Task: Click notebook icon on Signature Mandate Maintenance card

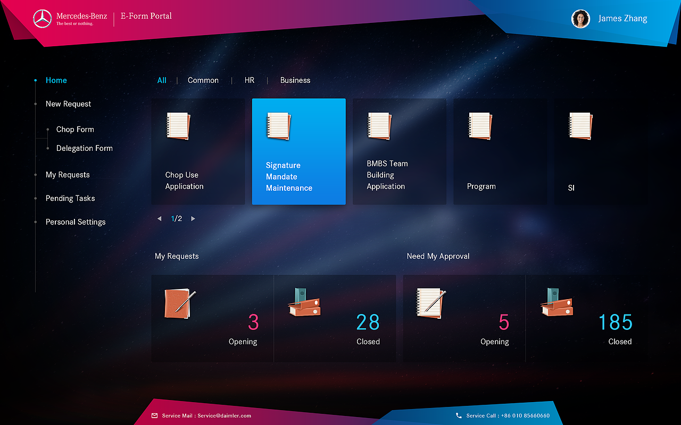Action: pyautogui.click(x=279, y=126)
